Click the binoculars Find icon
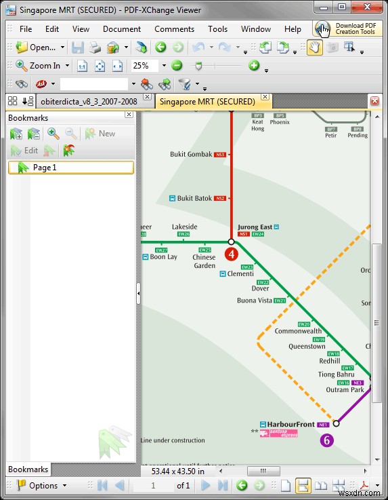This screenshot has width=388, height=500. coord(22,84)
